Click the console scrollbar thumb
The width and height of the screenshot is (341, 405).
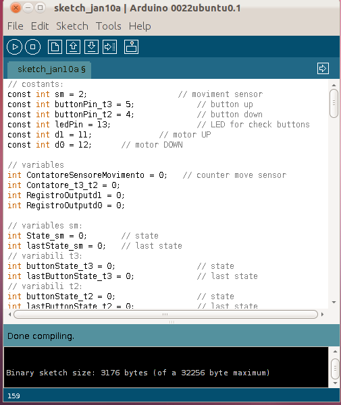click(335, 368)
